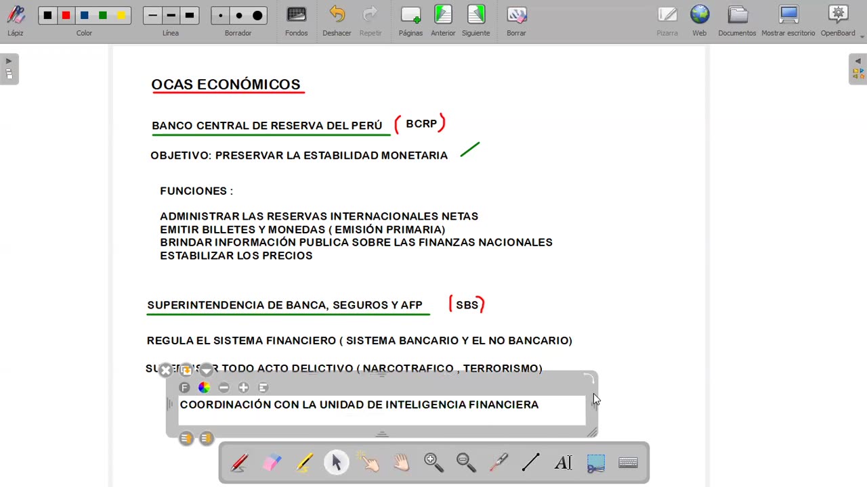Click Repetir redo button
Viewport: 867px width, 487px height.
[371, 20]
